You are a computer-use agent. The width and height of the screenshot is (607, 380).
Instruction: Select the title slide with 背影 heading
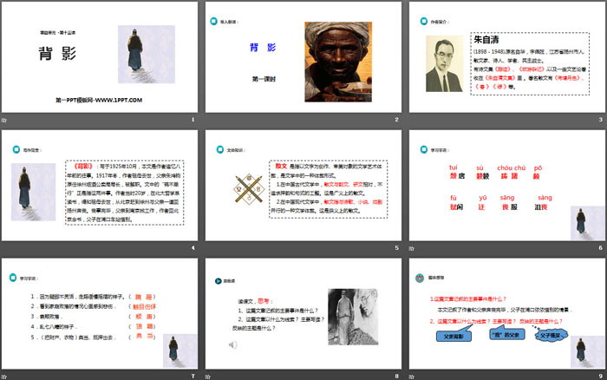[100, 59]
